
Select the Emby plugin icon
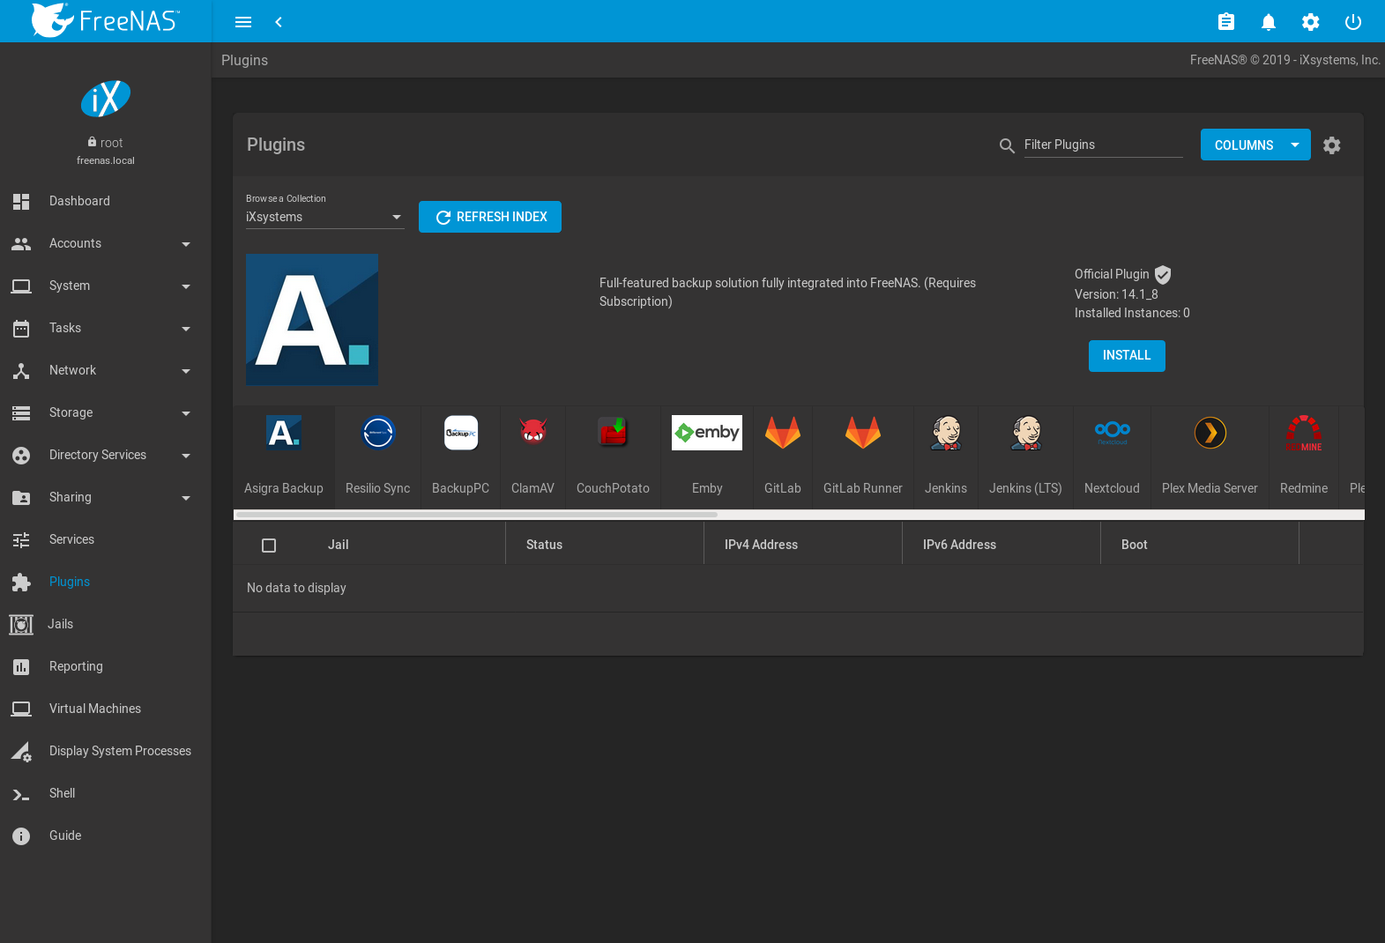(x=707, y=433)
